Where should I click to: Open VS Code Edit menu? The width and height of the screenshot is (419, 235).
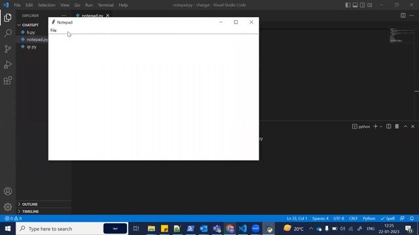[29, 5]
